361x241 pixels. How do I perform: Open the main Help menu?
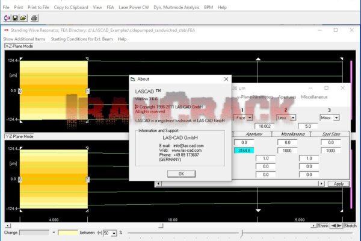coord(222,7)
